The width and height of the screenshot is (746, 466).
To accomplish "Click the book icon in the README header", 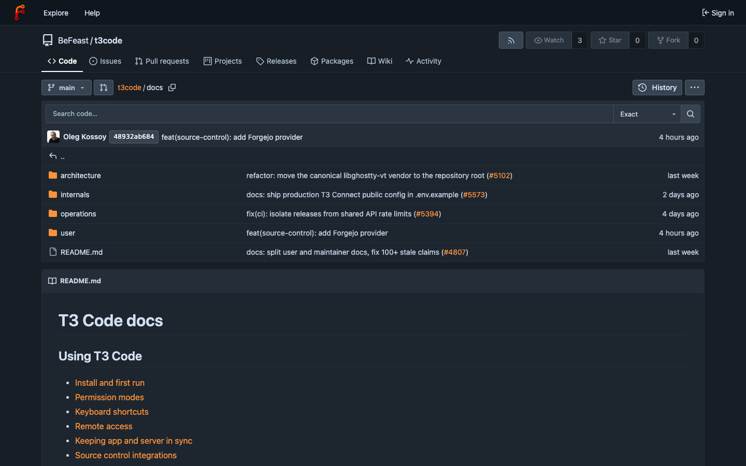I will (52, 281).
